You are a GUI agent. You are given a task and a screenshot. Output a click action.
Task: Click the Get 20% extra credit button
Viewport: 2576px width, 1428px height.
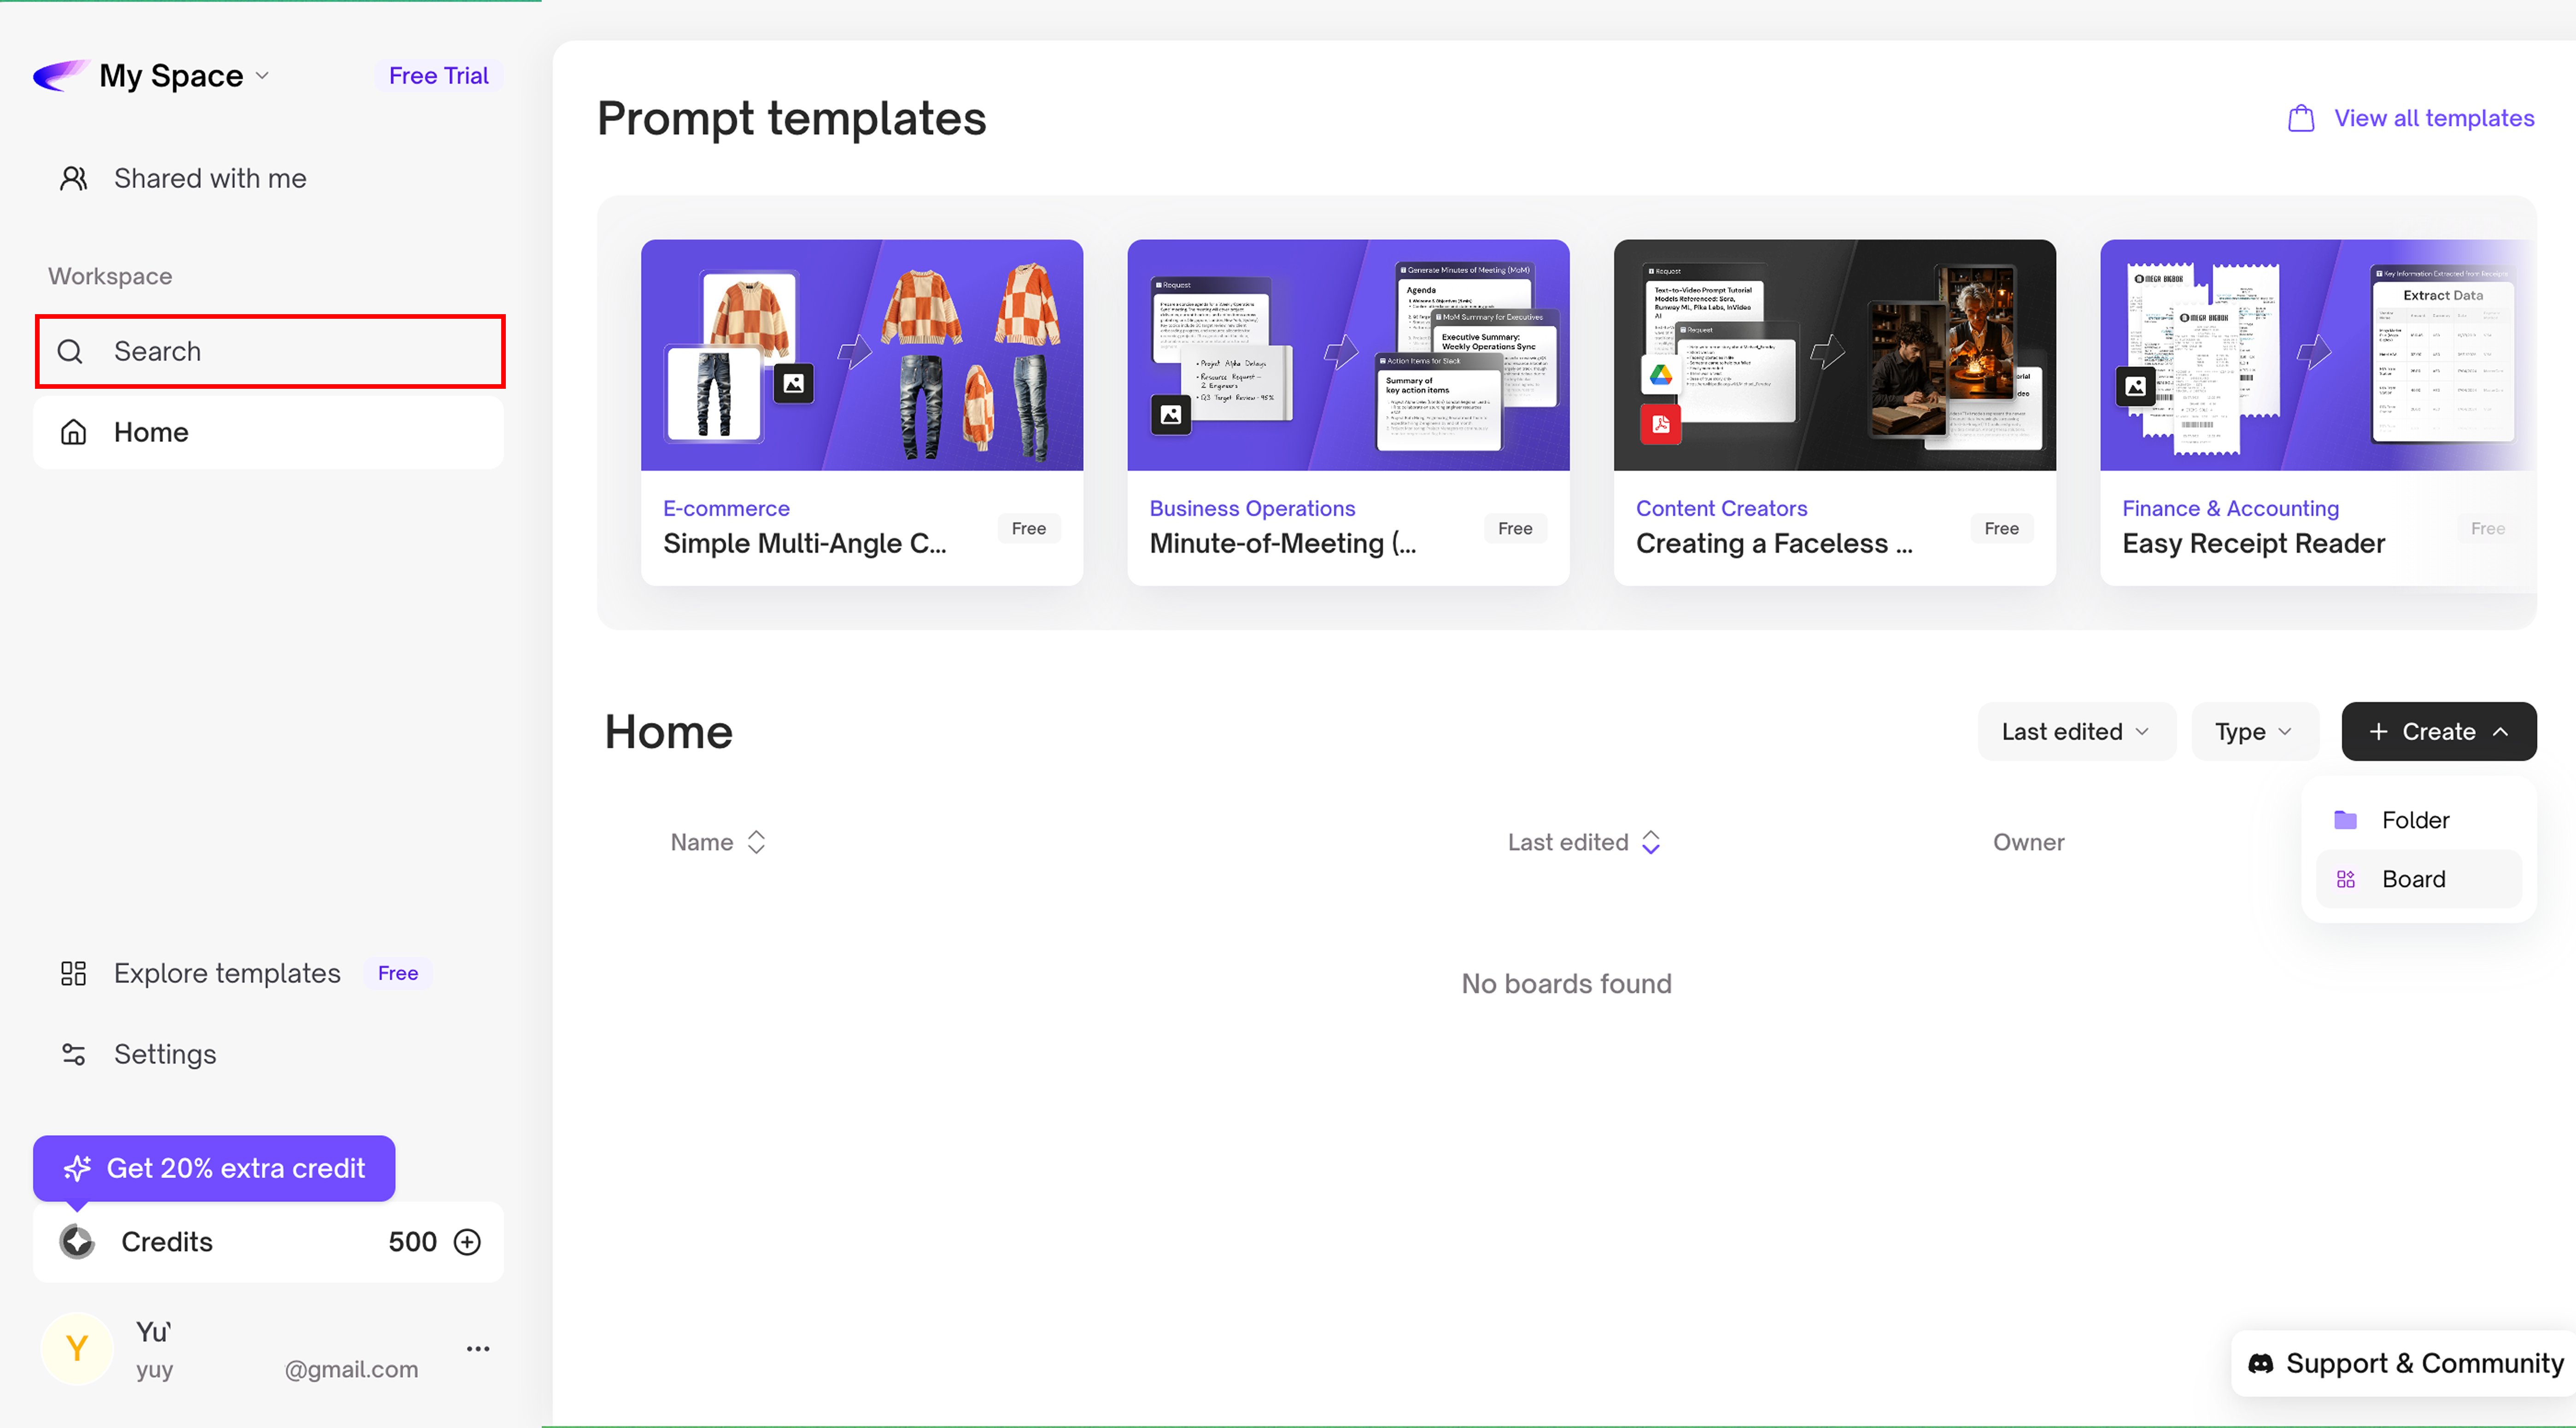(214, 1168)
